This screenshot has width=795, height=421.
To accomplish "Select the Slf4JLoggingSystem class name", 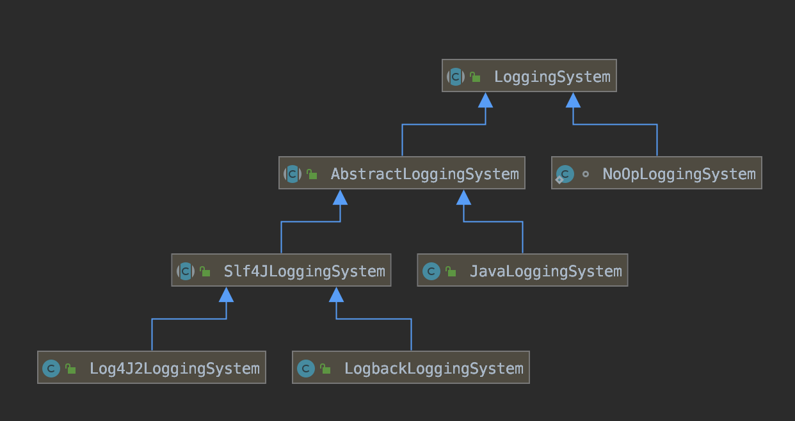I will click(305, 271).
